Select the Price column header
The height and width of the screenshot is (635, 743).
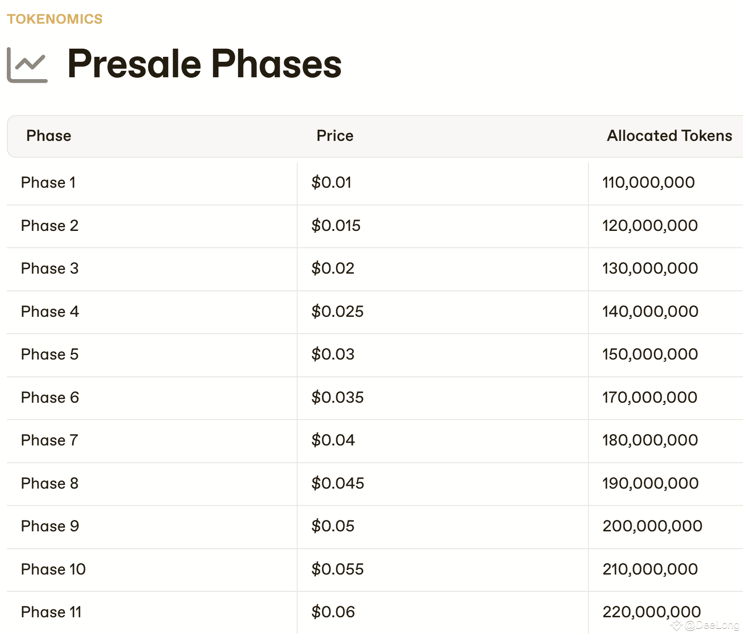335,135
